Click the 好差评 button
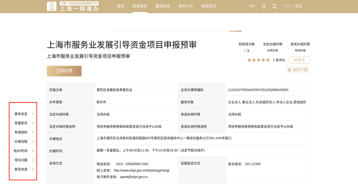 click(x=299, y=60)
